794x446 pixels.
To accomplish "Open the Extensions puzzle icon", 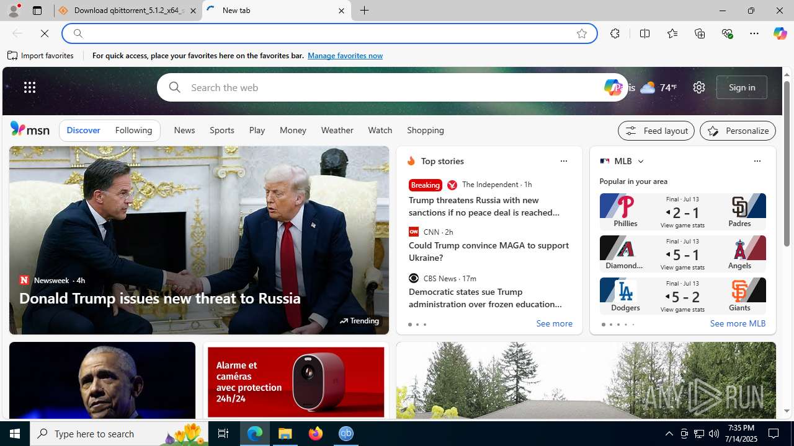I will coord(615,33).
